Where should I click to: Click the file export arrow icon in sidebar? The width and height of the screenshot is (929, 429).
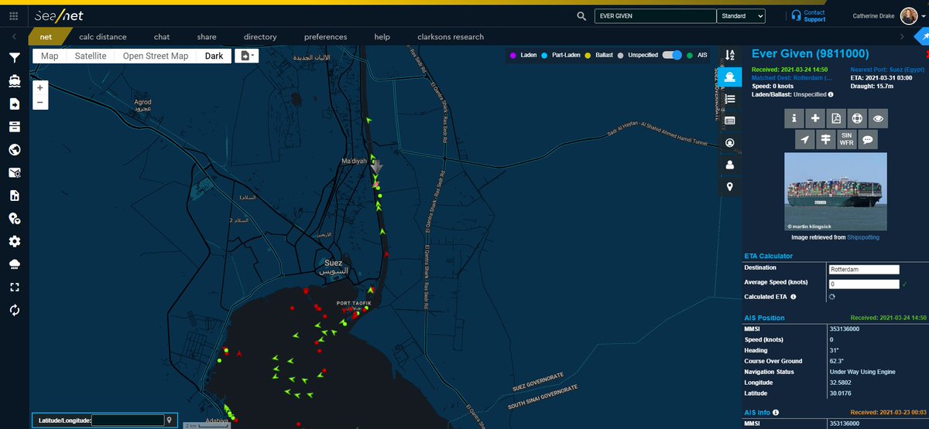pyautogui.click(x=14, y=104)
